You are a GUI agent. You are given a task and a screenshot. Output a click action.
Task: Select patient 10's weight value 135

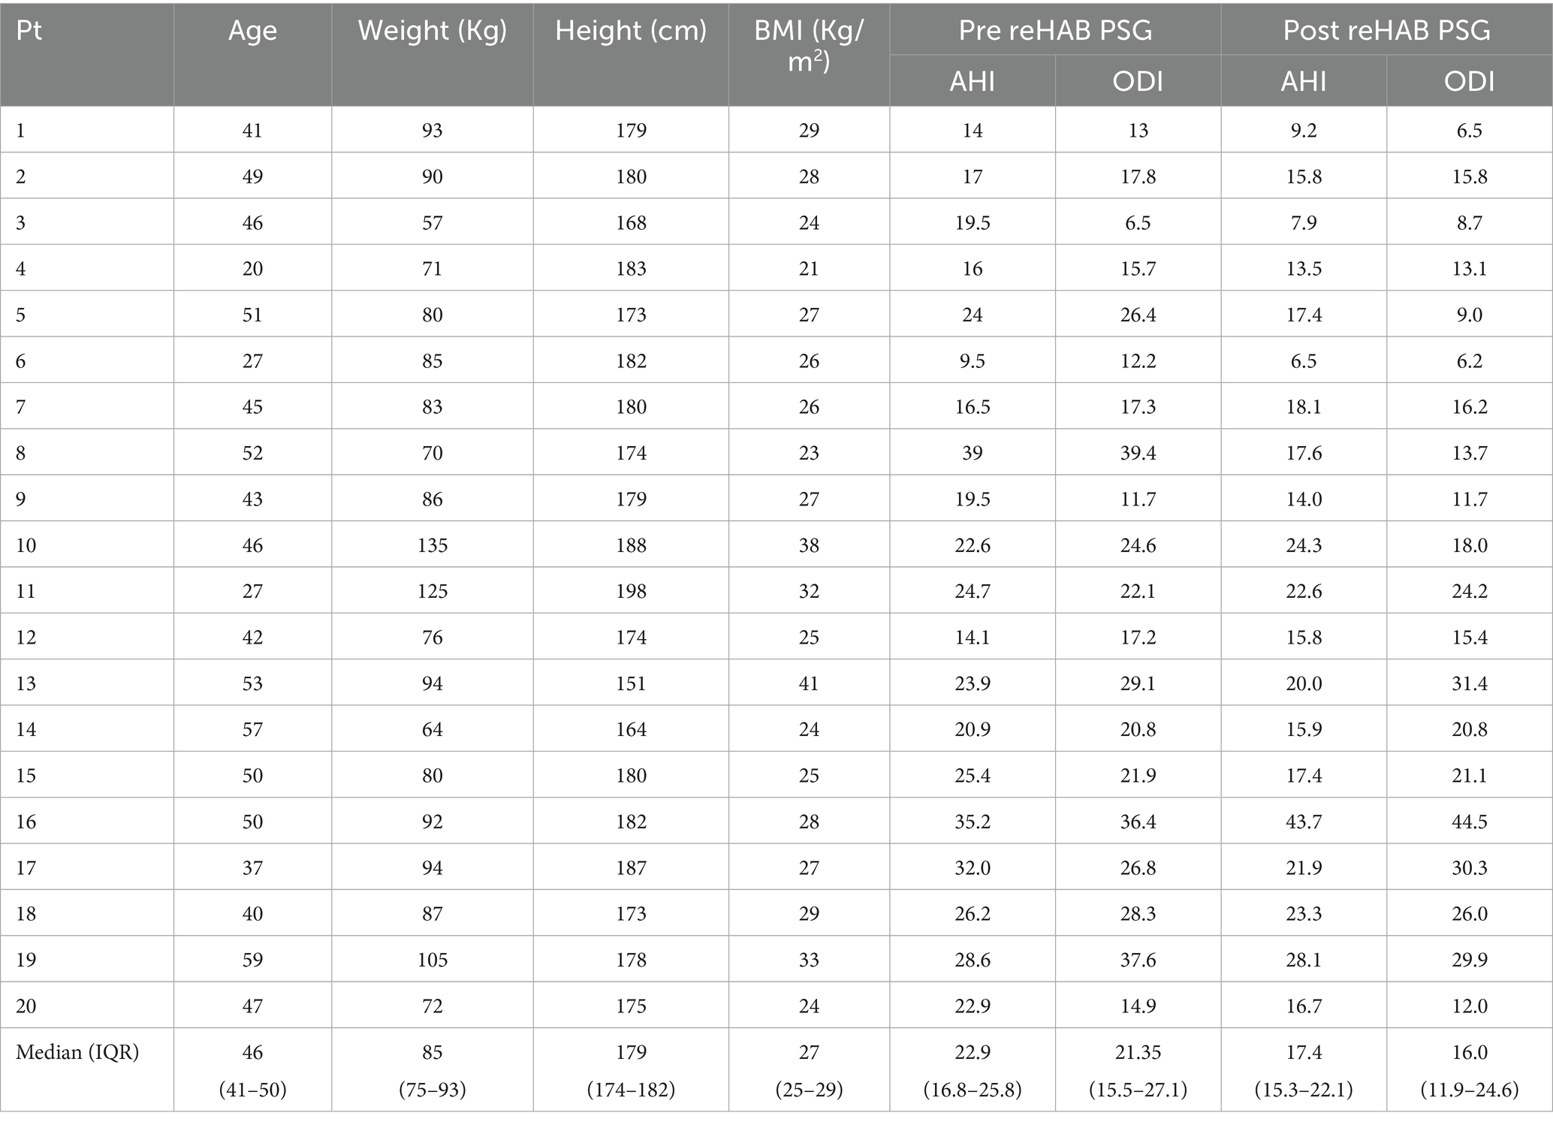coord(433,545)
